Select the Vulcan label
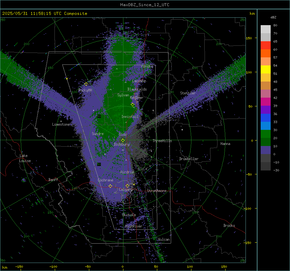This screenshot has width=290, height=271. coord(164,239)
